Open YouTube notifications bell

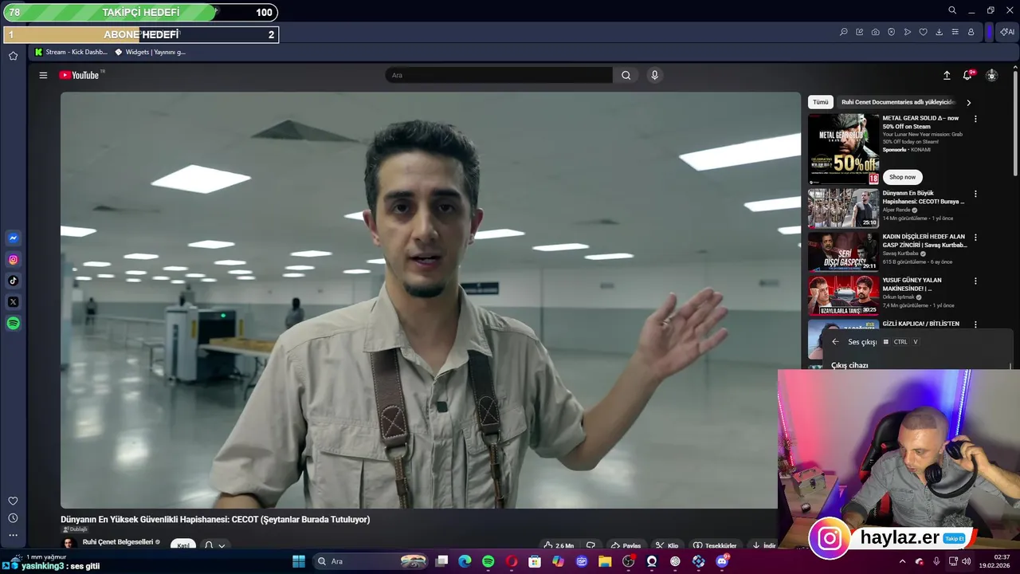click(967, 75)
